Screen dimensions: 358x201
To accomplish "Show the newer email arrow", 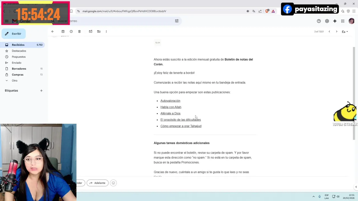I will [x=329, y=32].
